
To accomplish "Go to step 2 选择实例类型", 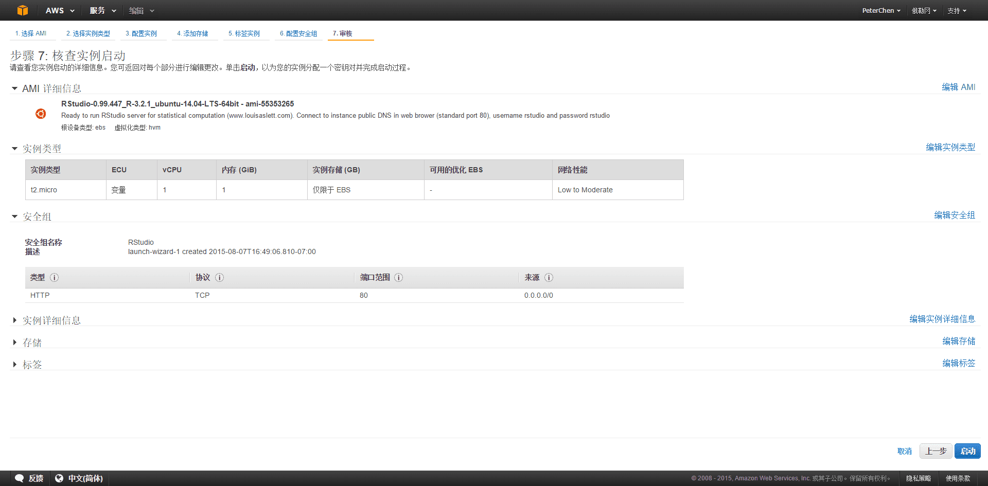I will click(88, 33).
